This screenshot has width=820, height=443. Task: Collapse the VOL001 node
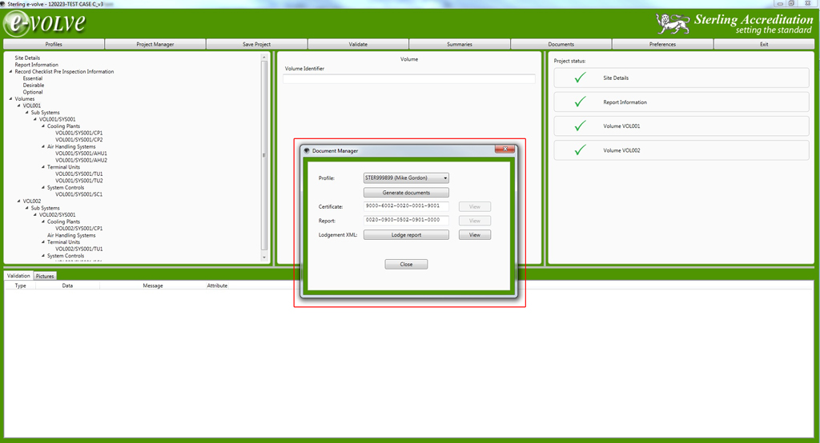pos(19,106)
